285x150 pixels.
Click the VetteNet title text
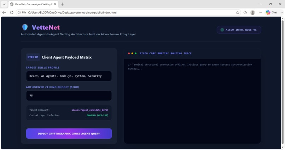(x=46, y=28)
